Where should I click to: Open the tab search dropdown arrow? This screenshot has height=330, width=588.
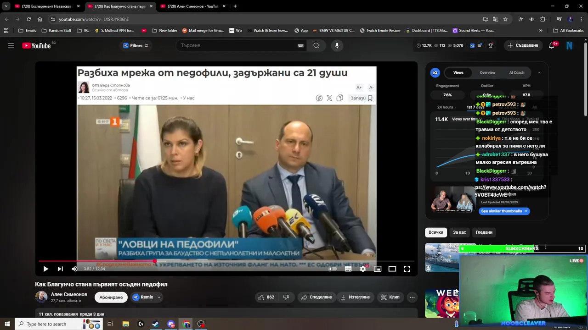point(6,6)
